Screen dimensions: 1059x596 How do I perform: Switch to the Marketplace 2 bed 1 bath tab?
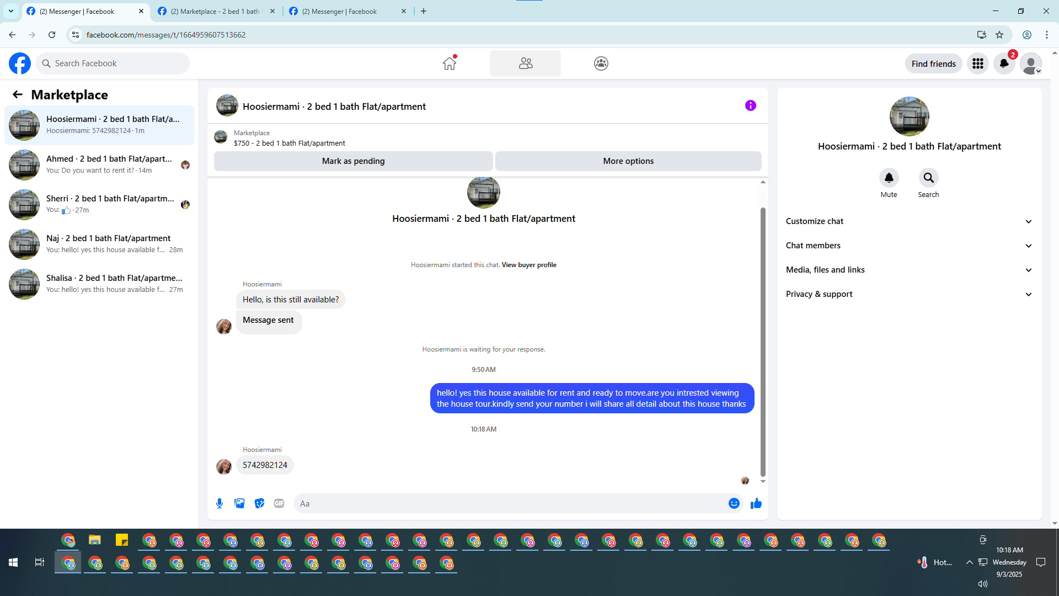217,11
